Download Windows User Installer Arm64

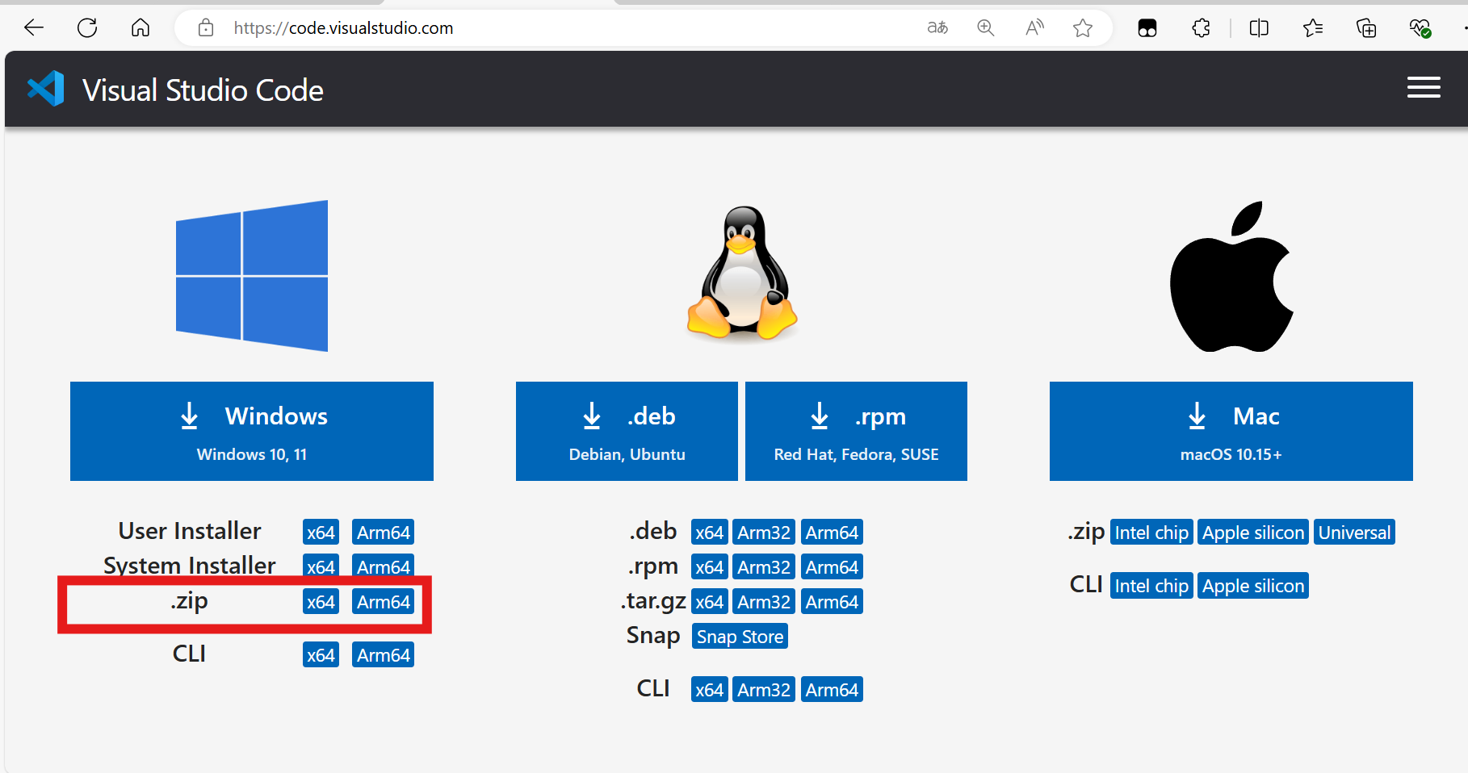tap(384, 533)
